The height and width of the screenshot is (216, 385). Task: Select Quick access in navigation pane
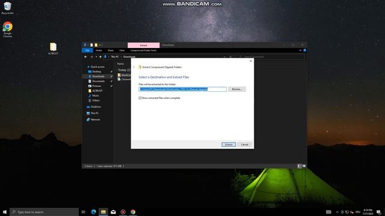click(x=97, y=67)
